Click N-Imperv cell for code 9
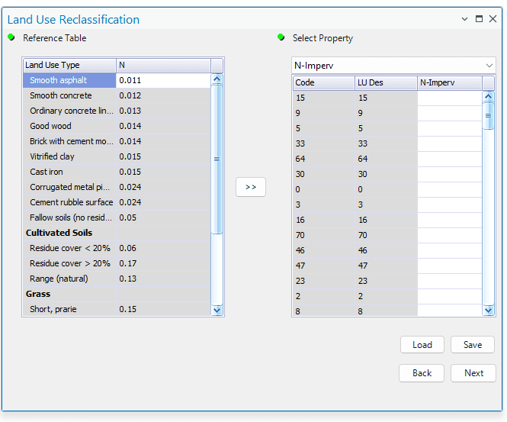This screenshot has width=507, height=422. coord(450,113)
